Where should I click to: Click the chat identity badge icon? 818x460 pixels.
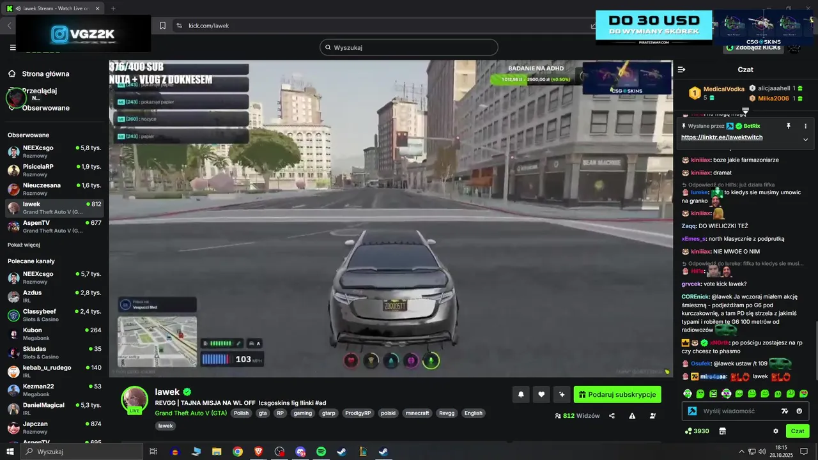tap(692, 411)
